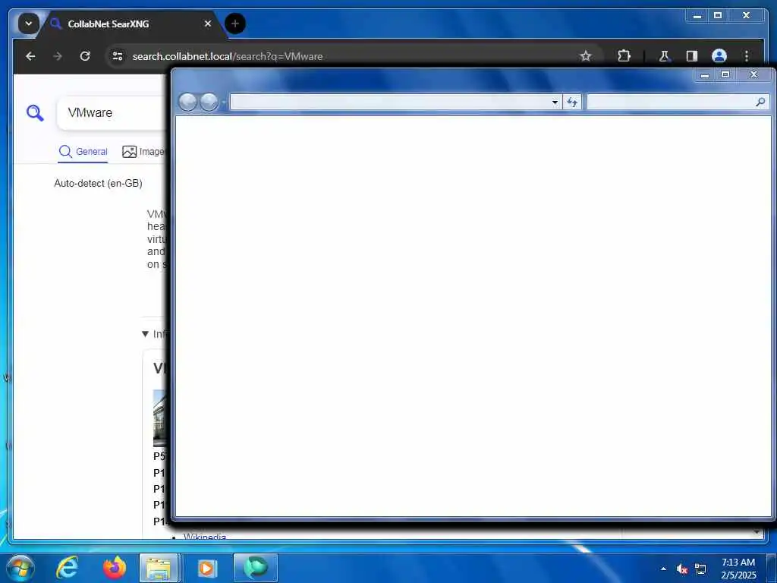This screenshot has width=777, height=583.
Task: Open the taskbar clock showing 7:13 AM
Action: point(738,569)
